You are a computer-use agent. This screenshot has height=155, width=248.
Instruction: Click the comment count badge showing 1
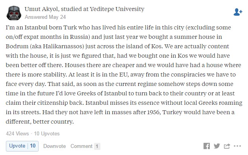[97, 146]
